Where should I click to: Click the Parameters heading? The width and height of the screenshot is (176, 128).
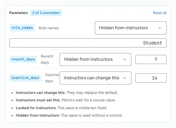(19, 13)
